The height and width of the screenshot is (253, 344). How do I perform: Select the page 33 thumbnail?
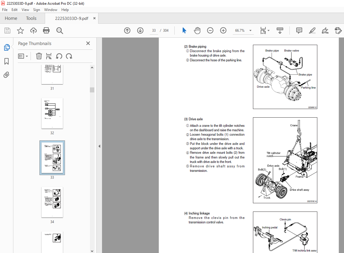pyautogui.click(x=52, y=158)
